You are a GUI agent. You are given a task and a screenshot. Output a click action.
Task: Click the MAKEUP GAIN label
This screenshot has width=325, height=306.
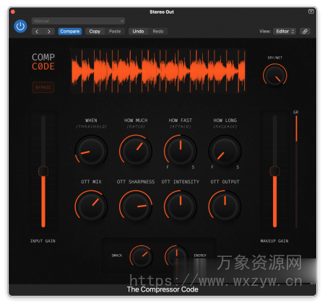(274, 241)
